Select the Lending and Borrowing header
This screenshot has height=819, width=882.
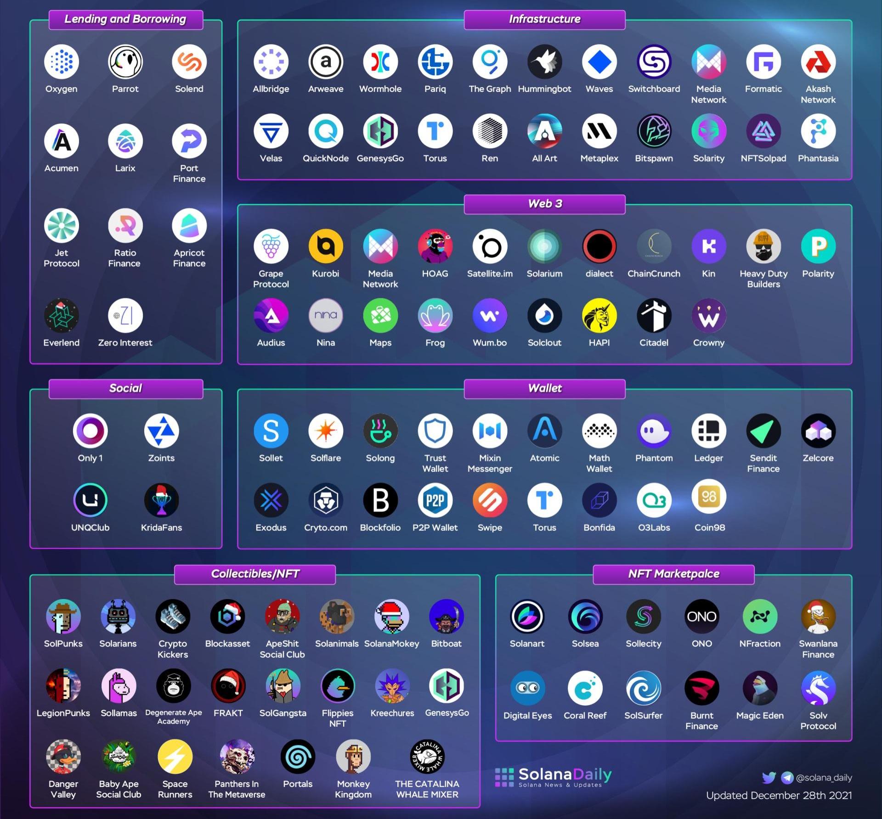point(125,19)
